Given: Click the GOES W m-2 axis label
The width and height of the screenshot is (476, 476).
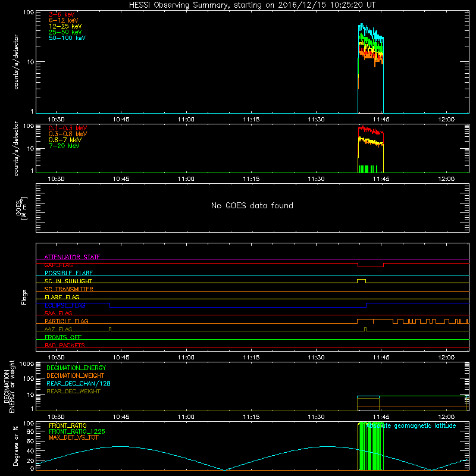Looking at the screenshot, I should 21,208.
